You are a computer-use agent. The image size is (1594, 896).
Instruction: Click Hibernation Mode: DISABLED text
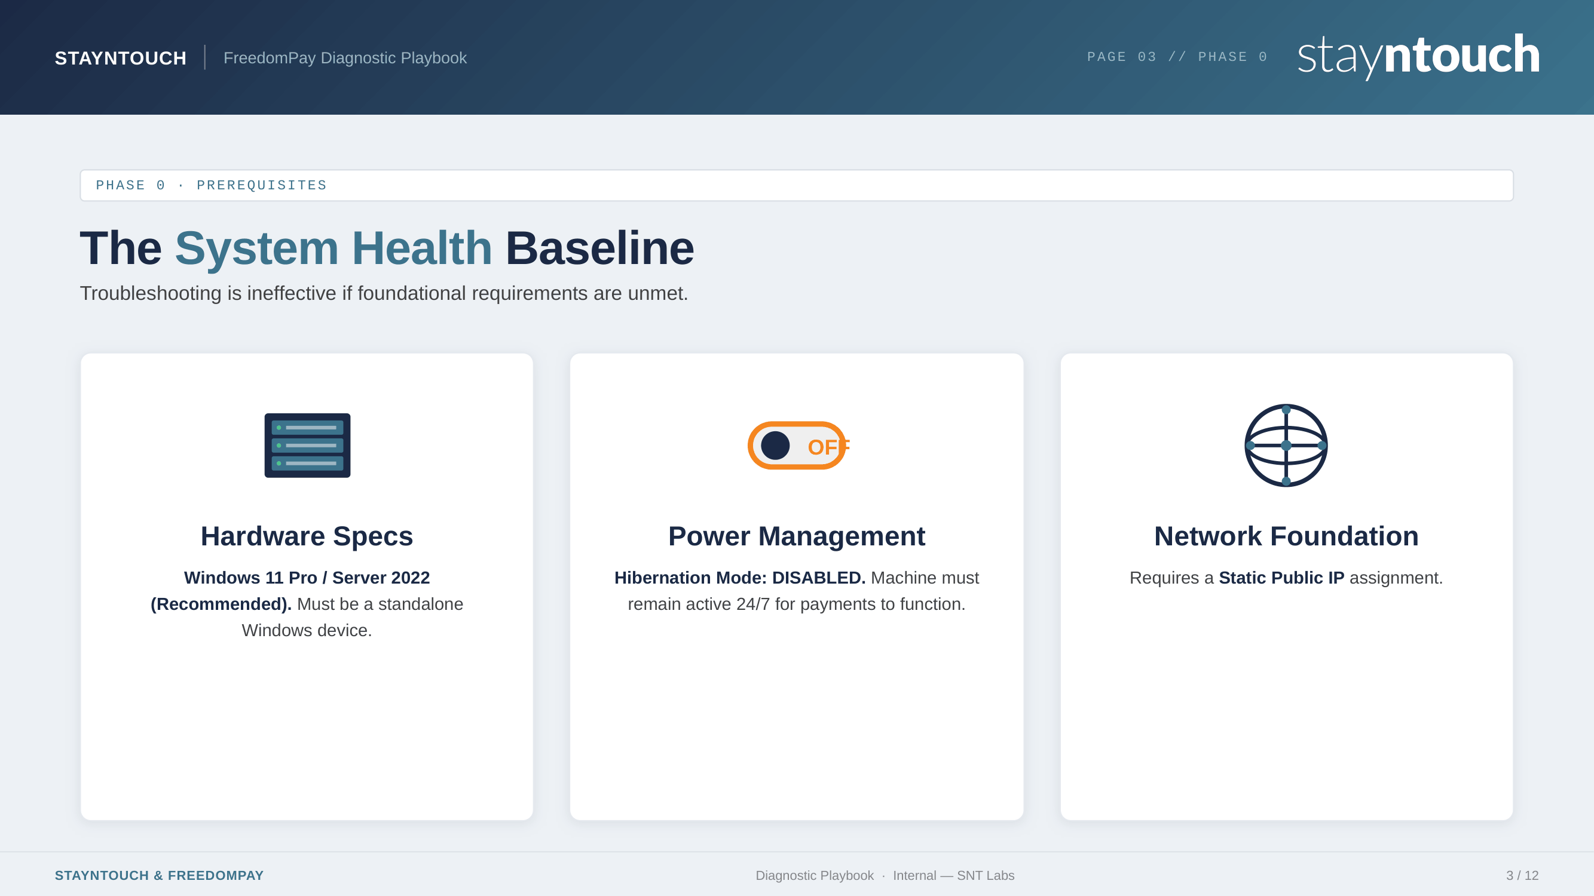[739, 578]
